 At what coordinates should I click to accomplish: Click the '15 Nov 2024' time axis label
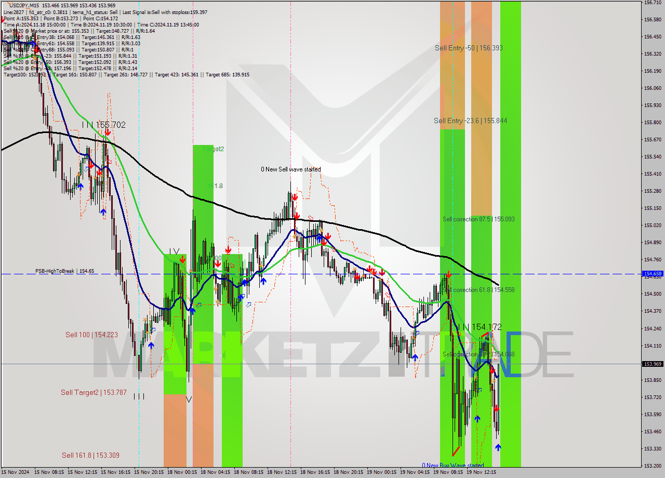[15, 473]
